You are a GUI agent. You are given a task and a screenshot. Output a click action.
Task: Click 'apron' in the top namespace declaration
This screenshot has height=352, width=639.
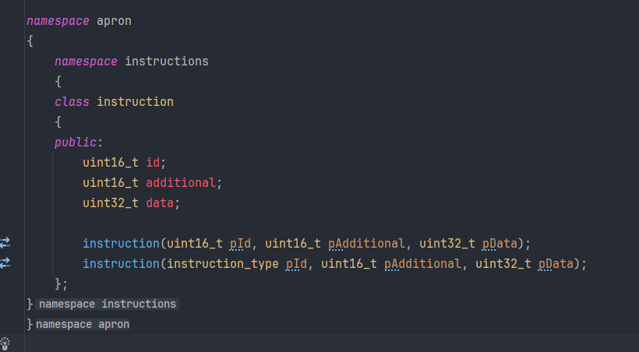pos(114,20)
